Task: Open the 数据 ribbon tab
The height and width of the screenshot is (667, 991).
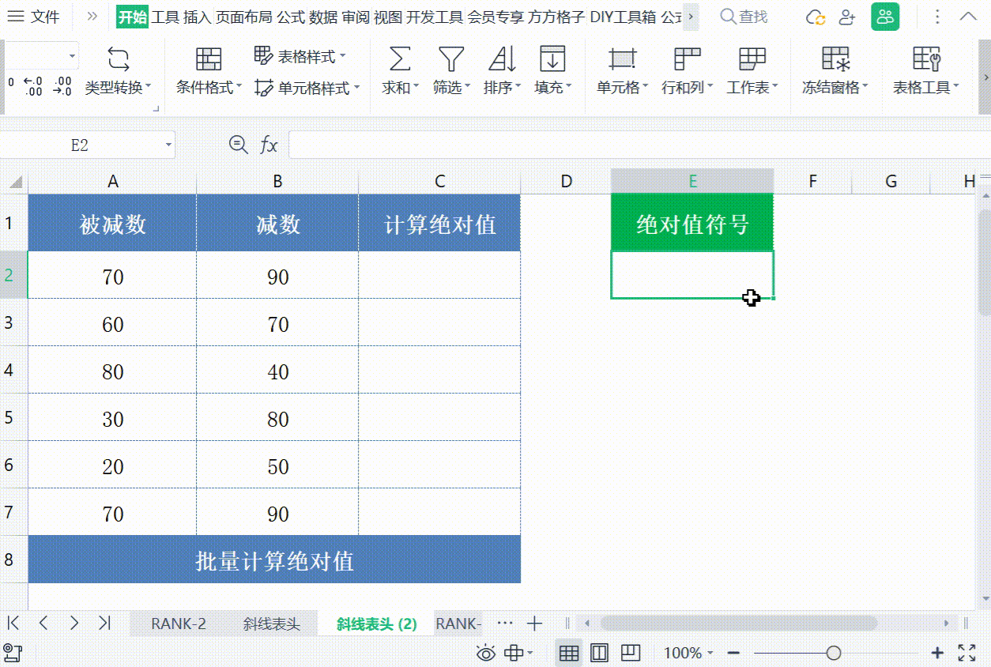Action: pos(323,17)
